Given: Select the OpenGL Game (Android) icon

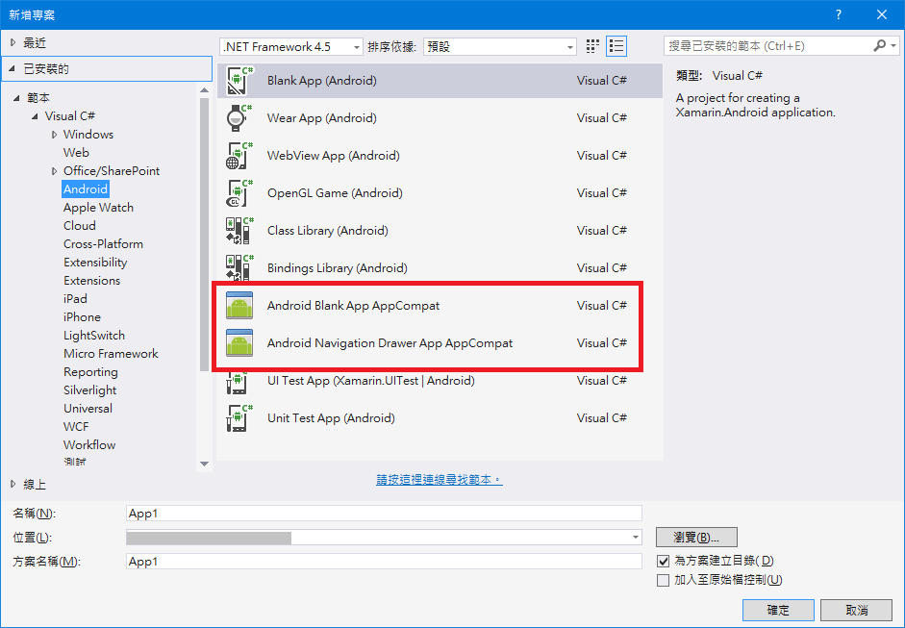Looking at the screenshot, I should (239, 192).
